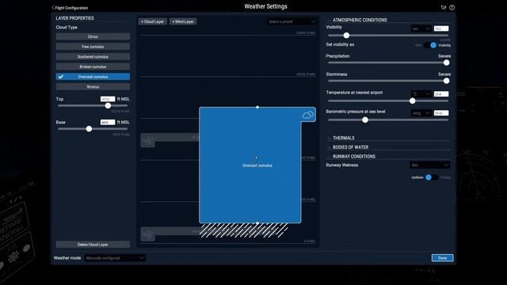Select the checked Overcast cumulus option

point(93,77)
